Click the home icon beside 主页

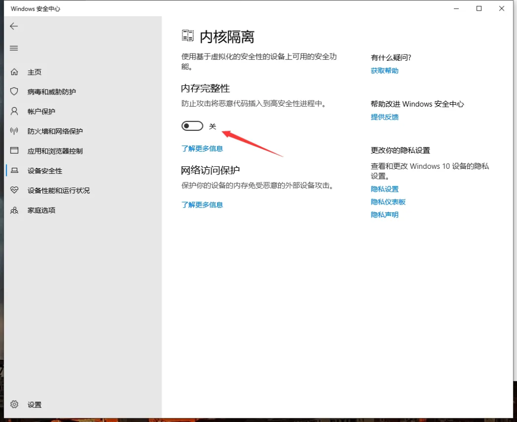pyautogui.click(x=14, y=72)
